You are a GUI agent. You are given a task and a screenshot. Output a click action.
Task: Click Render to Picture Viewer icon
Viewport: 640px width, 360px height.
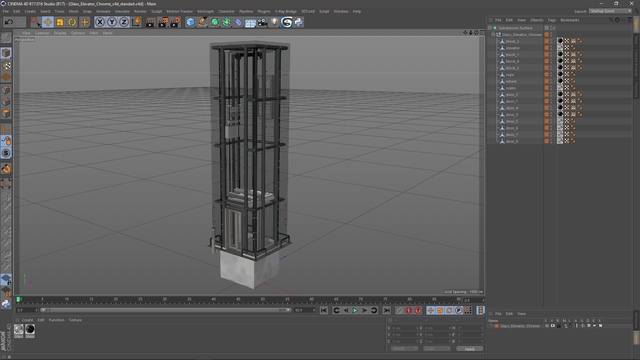[163, 22]
